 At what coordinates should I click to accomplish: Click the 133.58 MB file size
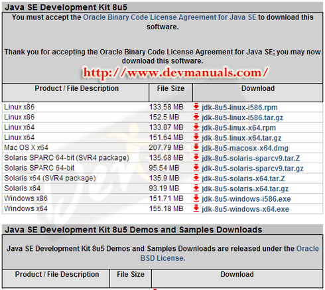[166, 107]
